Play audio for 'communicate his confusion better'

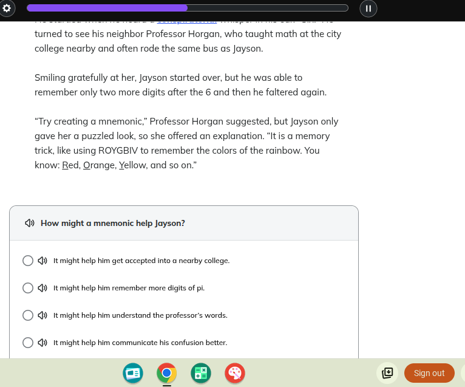42,343
